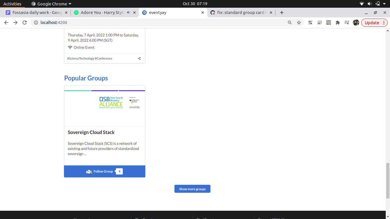Bookmark this page with the star

(x=299, y=23)
